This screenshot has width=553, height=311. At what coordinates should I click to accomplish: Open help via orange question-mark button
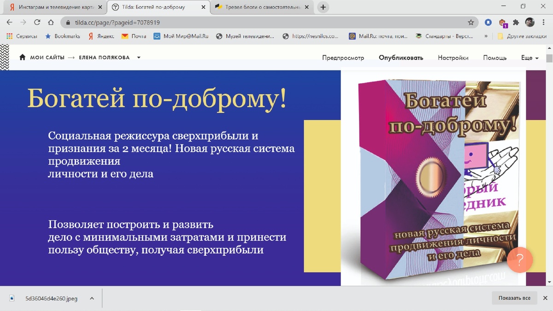click(x=520, y=260)
